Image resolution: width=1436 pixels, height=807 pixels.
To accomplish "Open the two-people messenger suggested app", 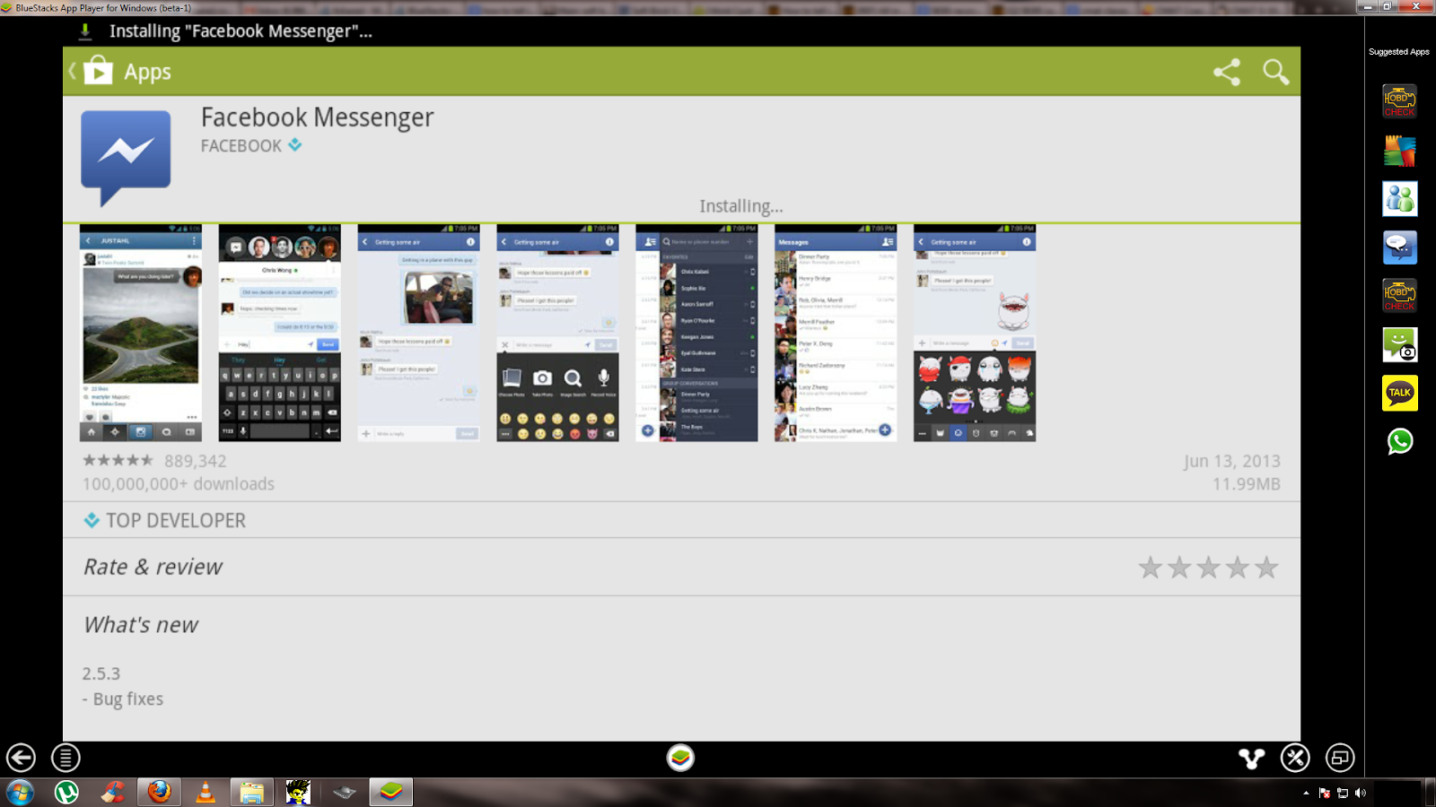I will 1399,199.
